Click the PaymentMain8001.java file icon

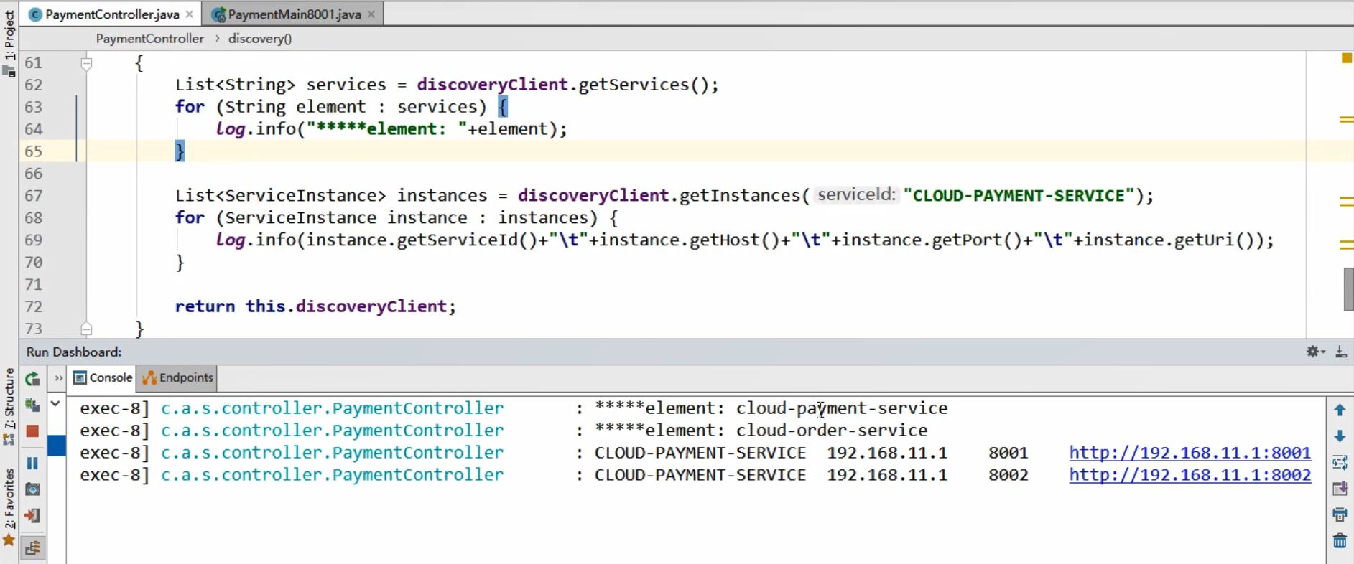coord(219,14)
